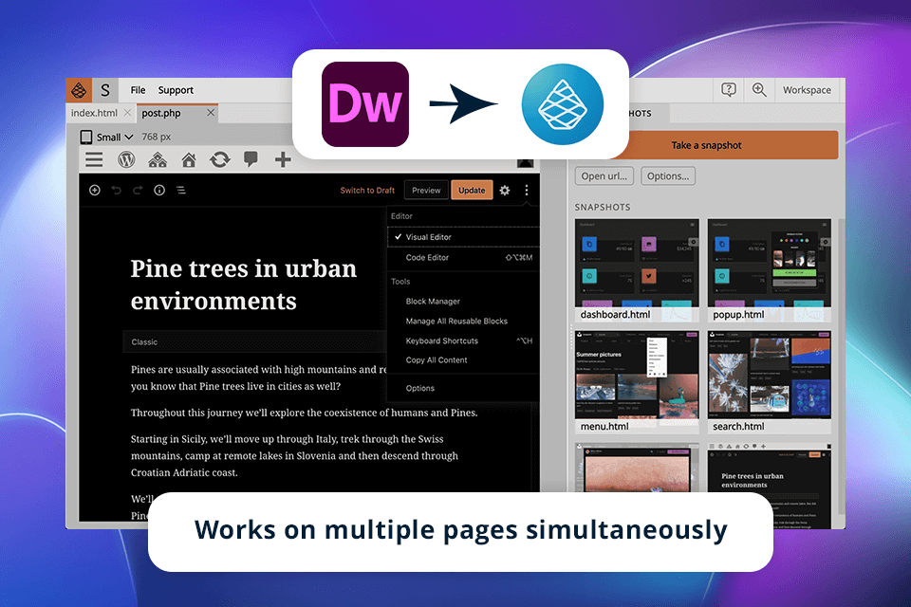This screenshot has height=607, width=911.
Task: Click the paragraph starting Starting in Sicily
Action: 294,456
